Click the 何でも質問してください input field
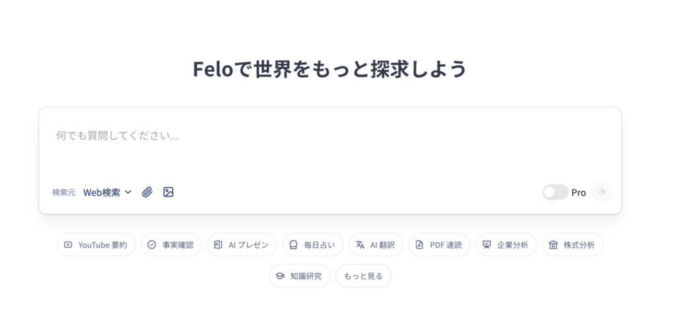676x332 pixels. (330, 144)
